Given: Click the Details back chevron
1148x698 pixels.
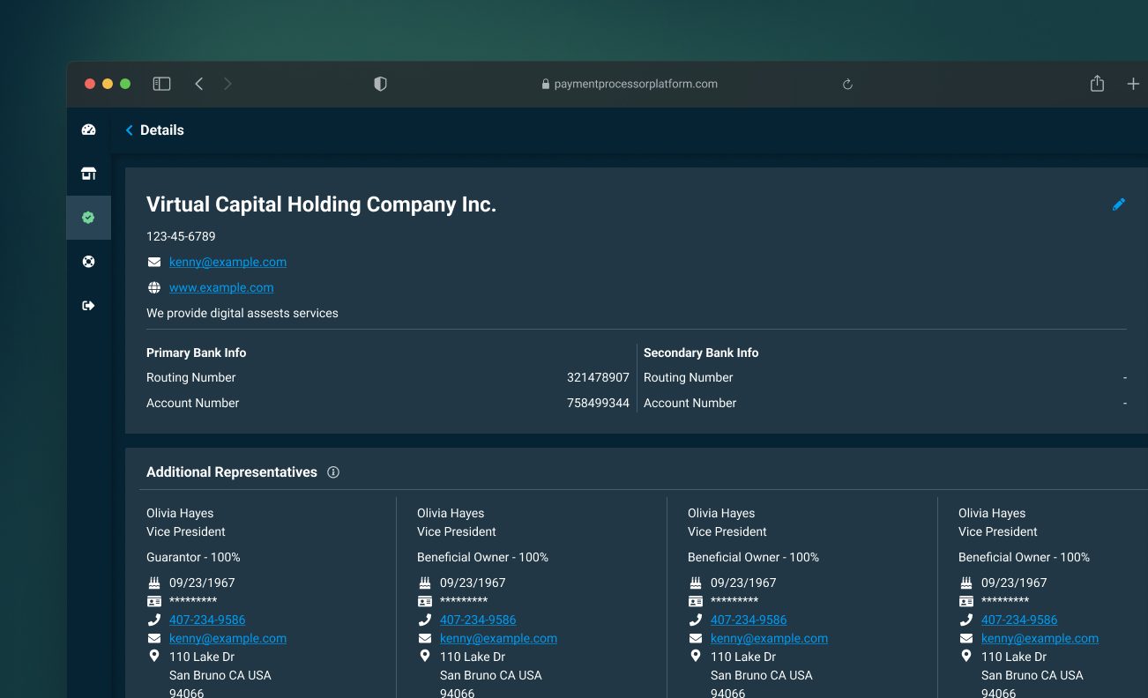Looking at the screenshot, I should [130, 130].
